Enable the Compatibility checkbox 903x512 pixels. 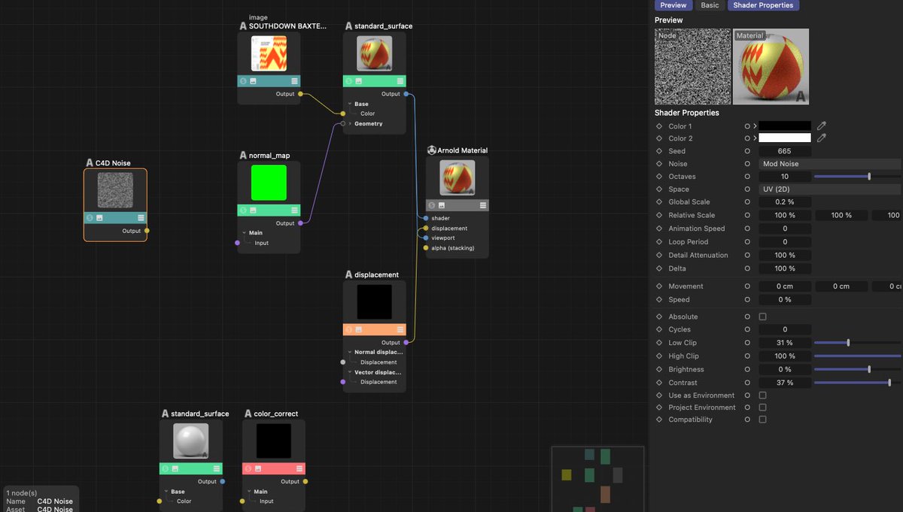762,420
